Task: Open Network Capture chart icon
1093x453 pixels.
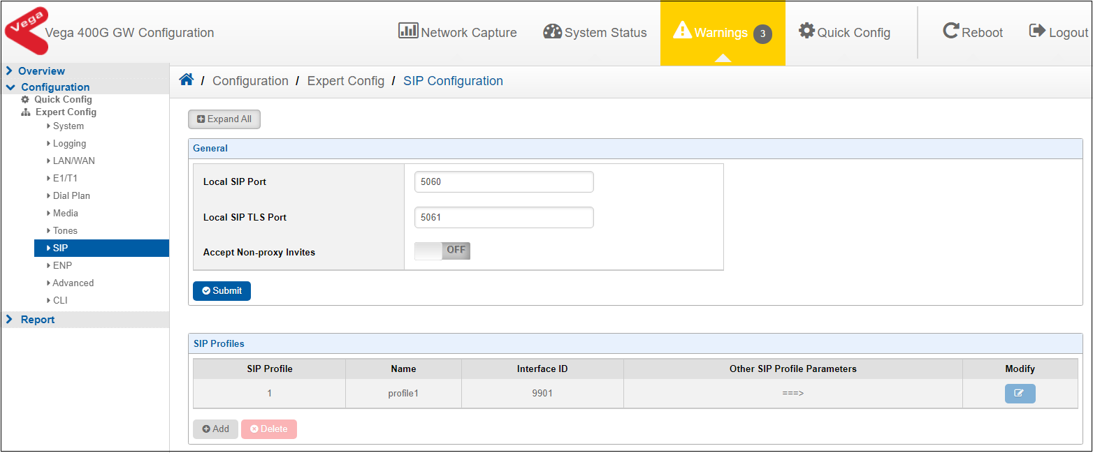Action: pyautogui.click(x=408, y=31)
